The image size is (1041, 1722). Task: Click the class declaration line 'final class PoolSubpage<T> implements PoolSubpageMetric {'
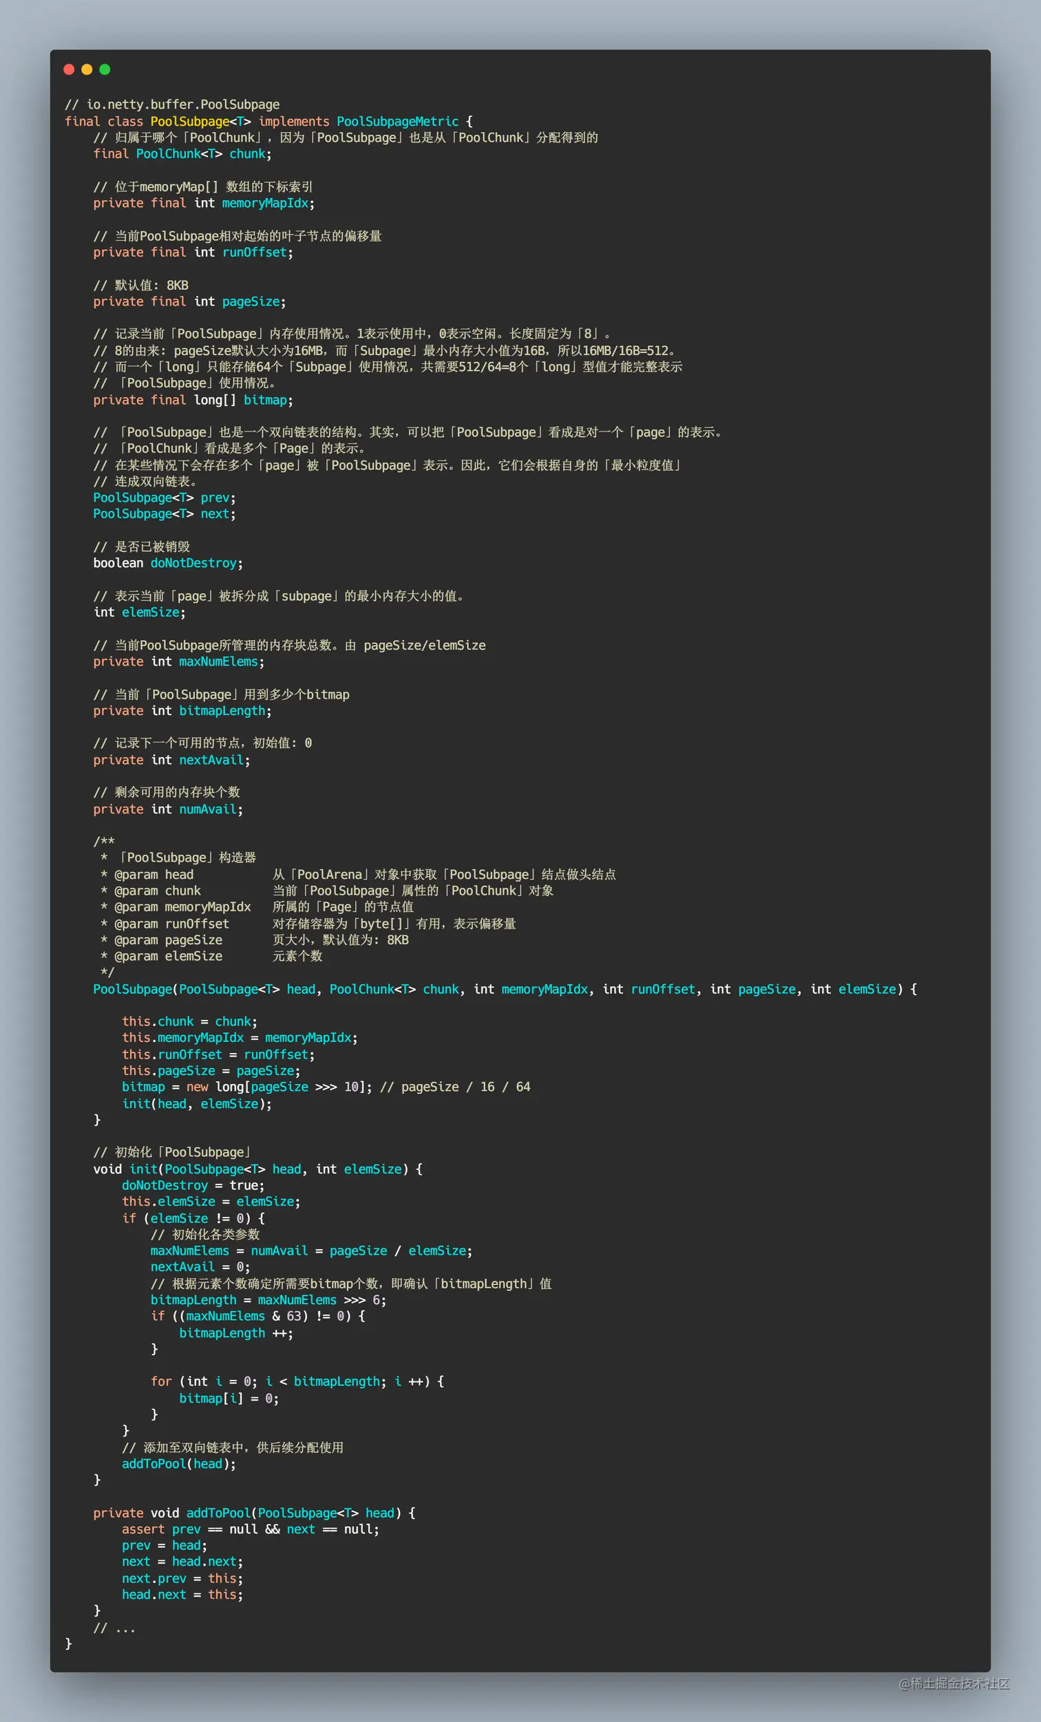[x=269, y=121]
